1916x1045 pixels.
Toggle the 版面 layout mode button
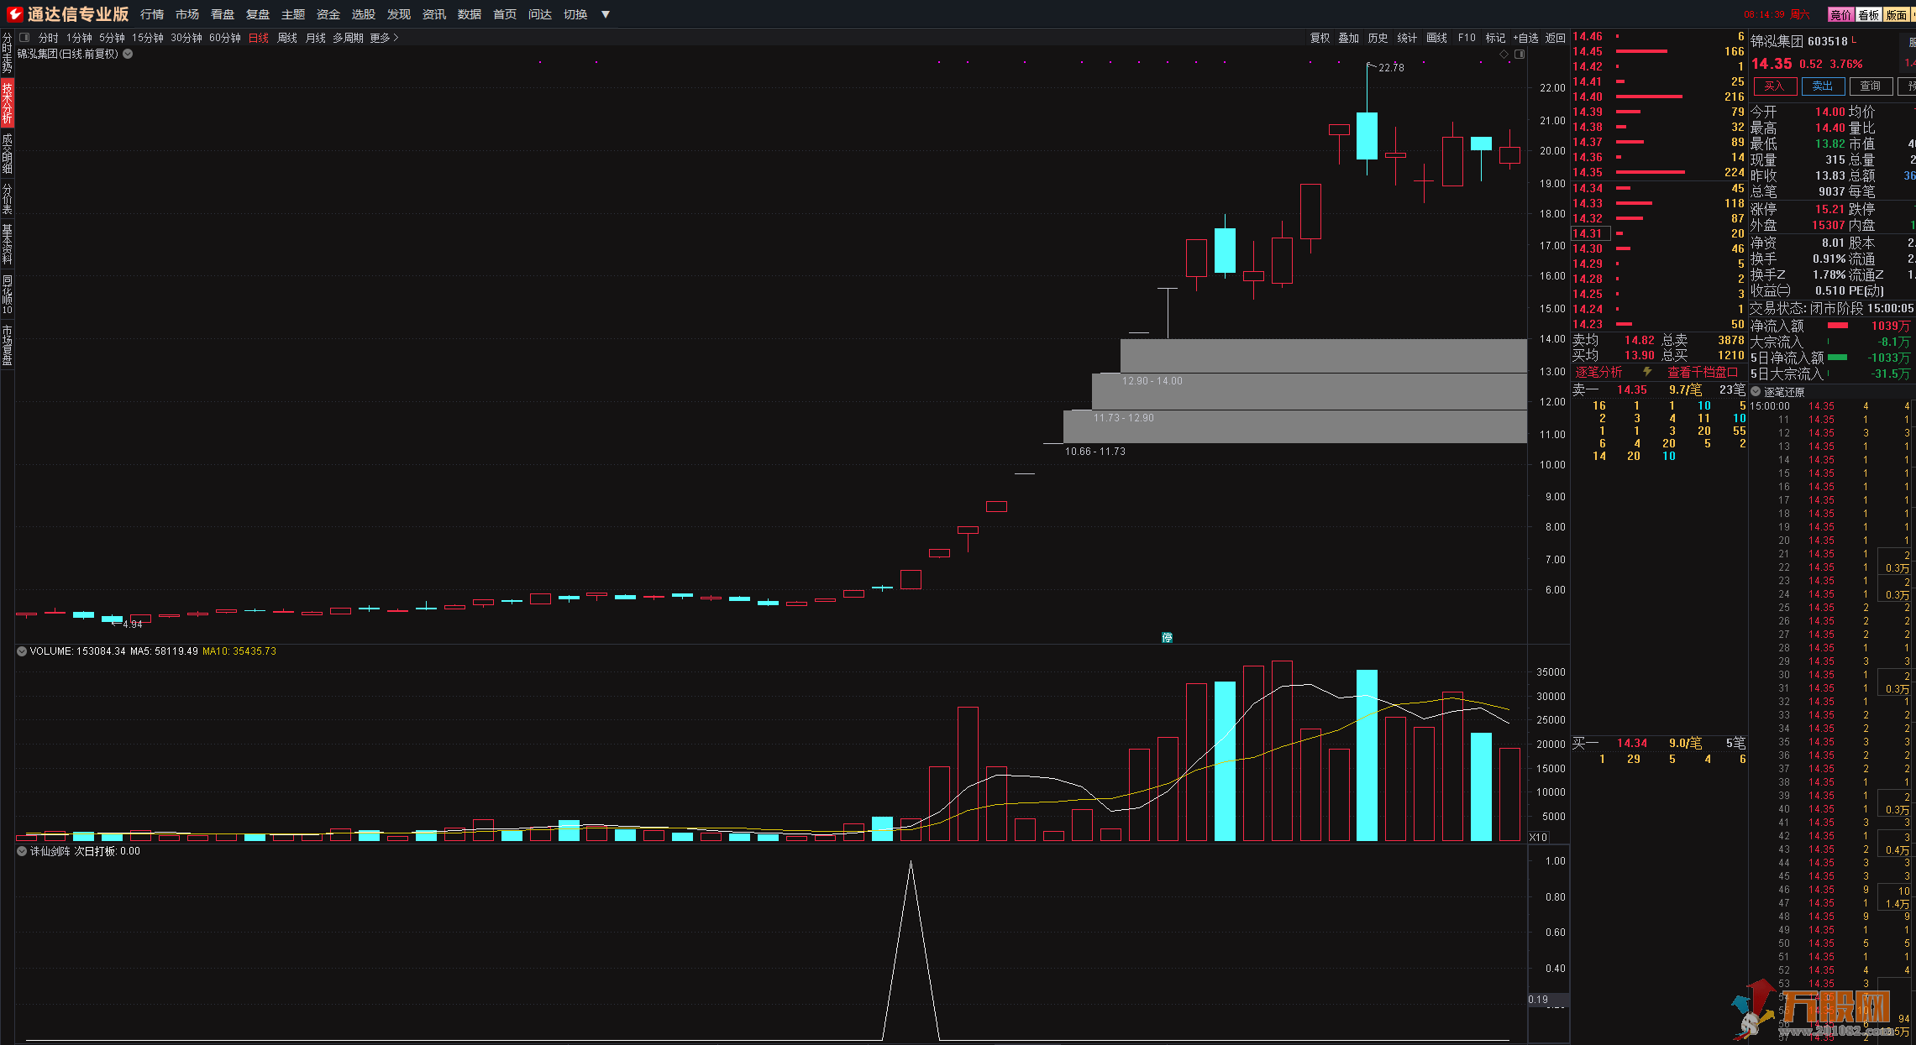(1897, 14)
